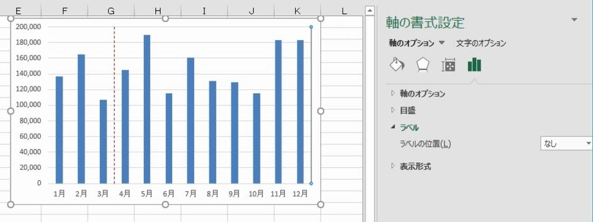Click the 12月 category axis label
This screenshot has height=222, width=593.
point(301,194)
